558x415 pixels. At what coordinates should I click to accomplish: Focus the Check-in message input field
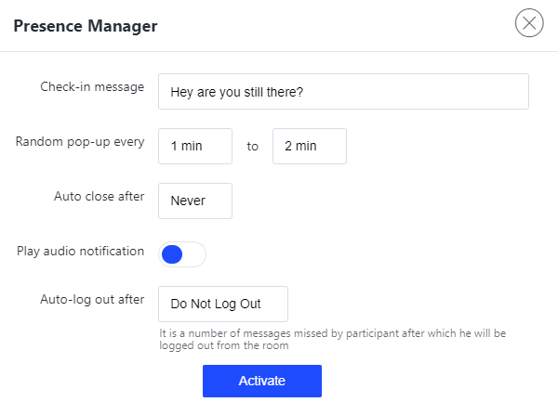[343, 92]
